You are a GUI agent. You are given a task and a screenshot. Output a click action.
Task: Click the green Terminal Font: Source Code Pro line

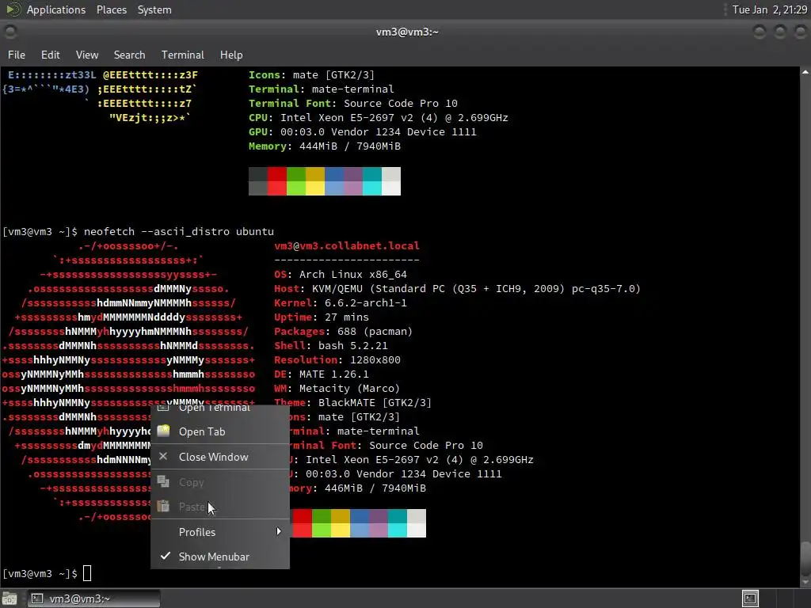[352, 104]
